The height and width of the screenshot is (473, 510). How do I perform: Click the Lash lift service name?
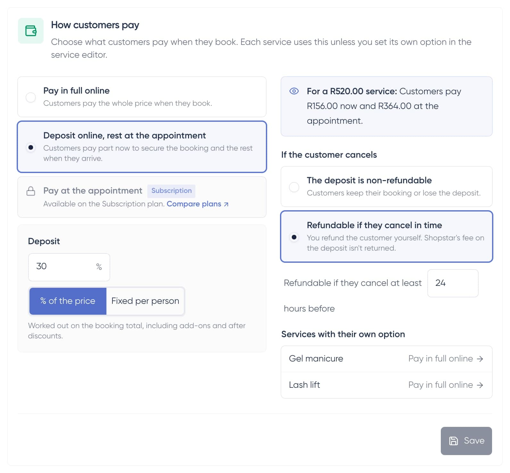304,385
